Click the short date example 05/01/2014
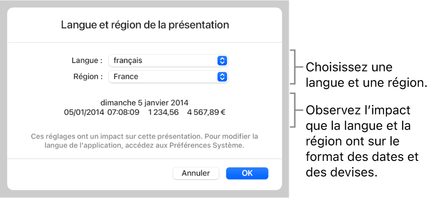431x198 pixels. [x=84, y=112]
